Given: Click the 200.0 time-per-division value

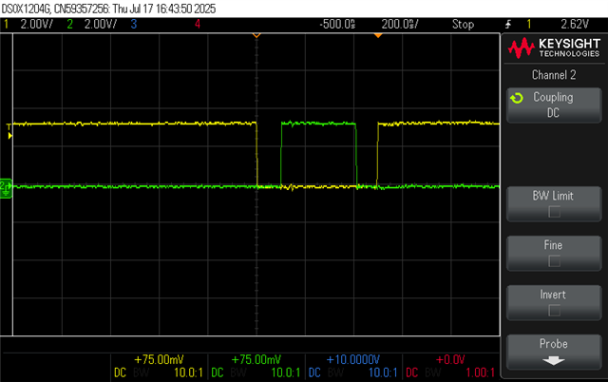Looking at the screenshot, I should point(400,25).
